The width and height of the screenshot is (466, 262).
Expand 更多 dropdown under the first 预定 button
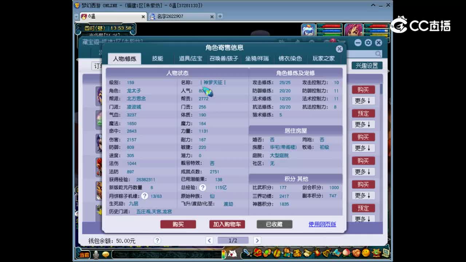tap(363, 124)
